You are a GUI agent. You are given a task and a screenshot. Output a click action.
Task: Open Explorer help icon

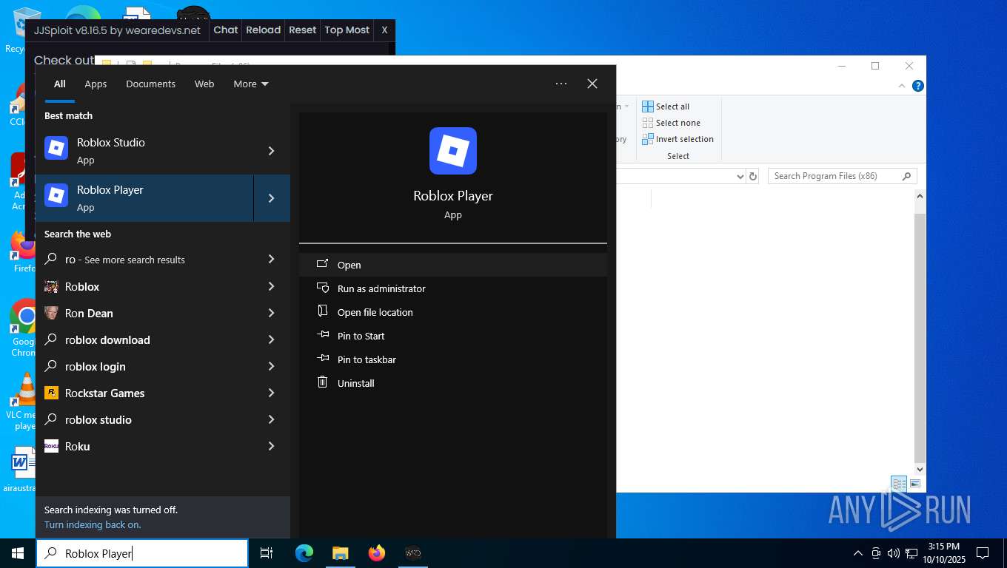[919, 86]
